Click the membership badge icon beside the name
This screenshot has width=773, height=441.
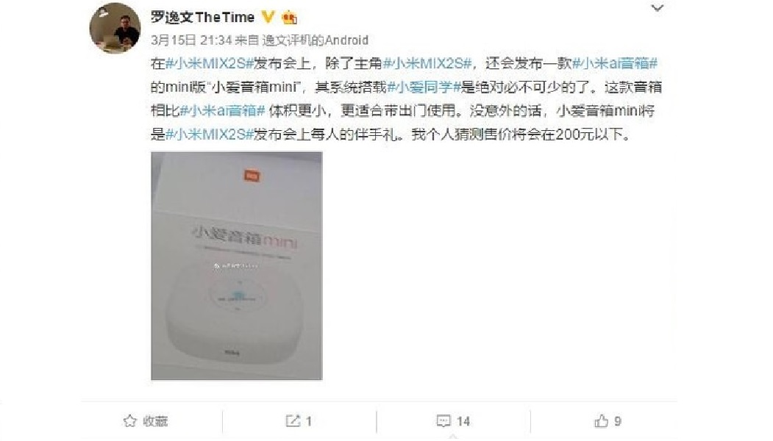pos(289,18)
